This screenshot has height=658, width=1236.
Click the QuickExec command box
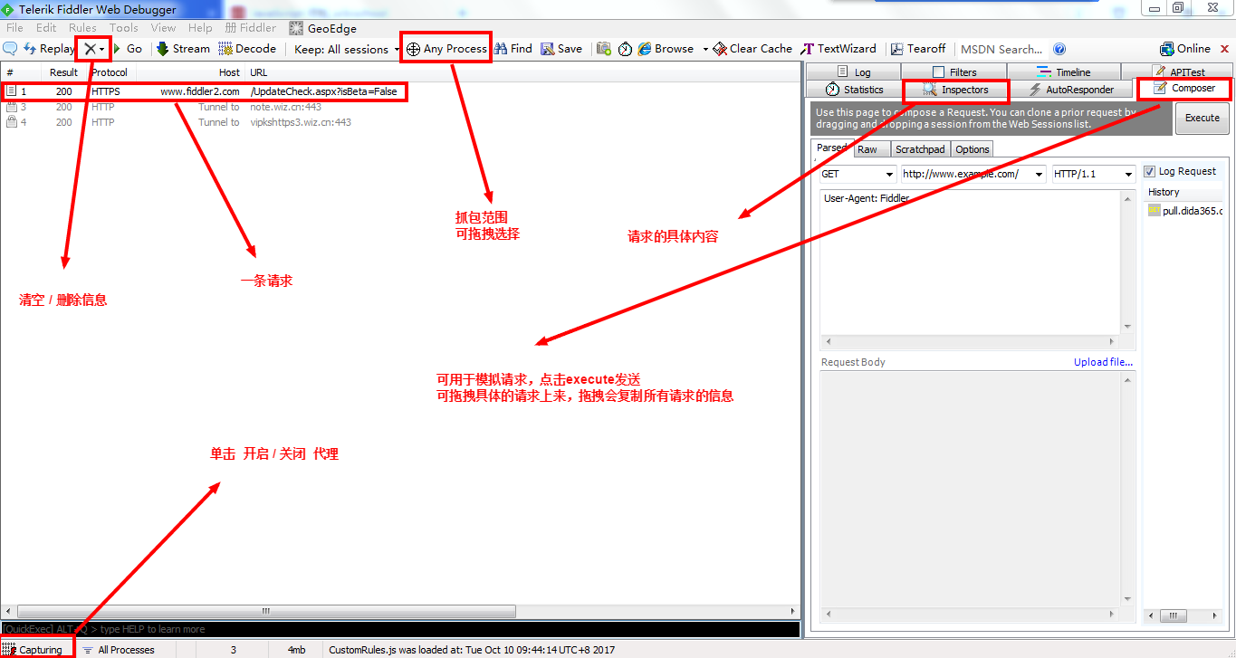click(x=400, y=629)
